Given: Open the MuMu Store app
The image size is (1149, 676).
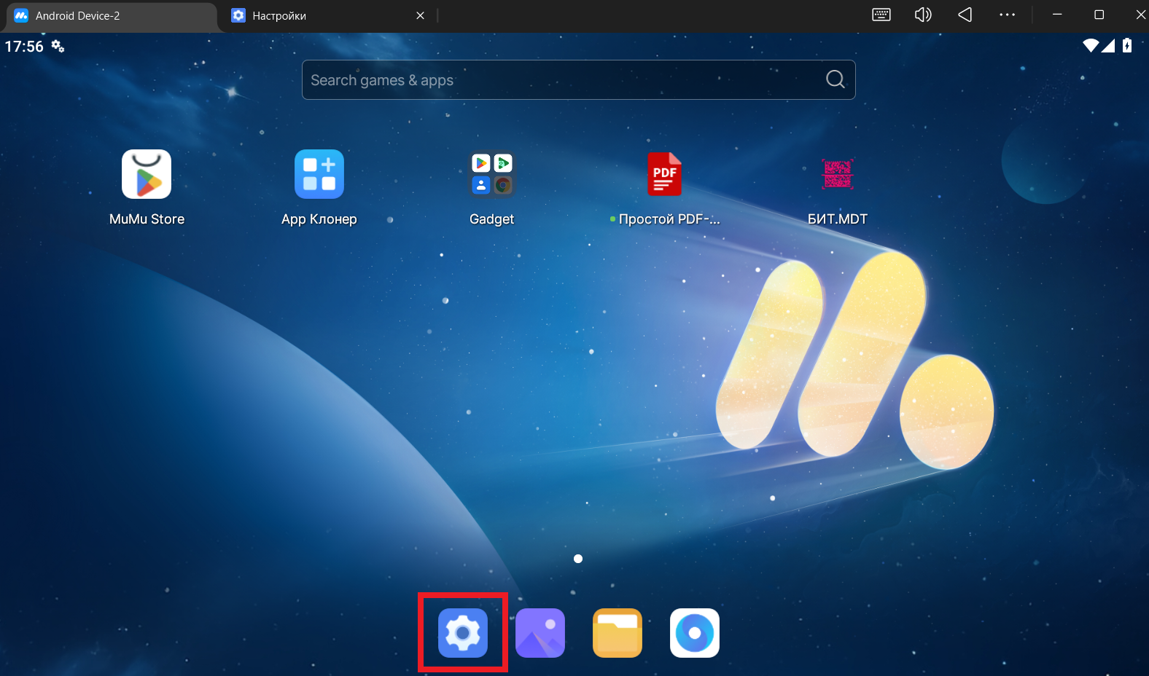Looking at the screenshot, I should [147, 175].
